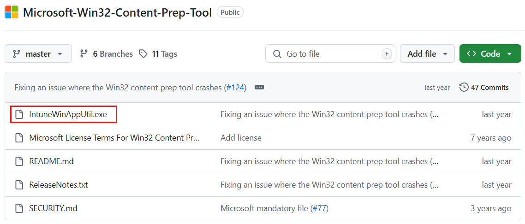The width and height of the screenshot is (525, 224).
Task: Open the Add file dropdown
Action: click(427, 54)
